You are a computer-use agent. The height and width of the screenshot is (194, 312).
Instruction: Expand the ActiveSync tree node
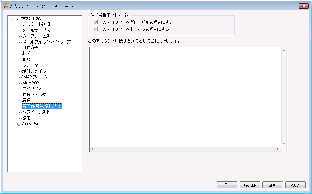(x=19, y=124)
